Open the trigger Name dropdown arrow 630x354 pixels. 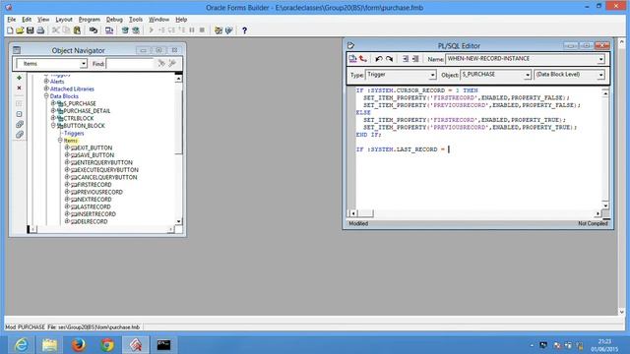600,59
